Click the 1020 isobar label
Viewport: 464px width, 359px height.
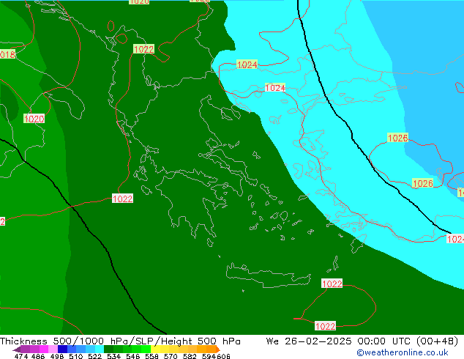(x=34, y=119)
